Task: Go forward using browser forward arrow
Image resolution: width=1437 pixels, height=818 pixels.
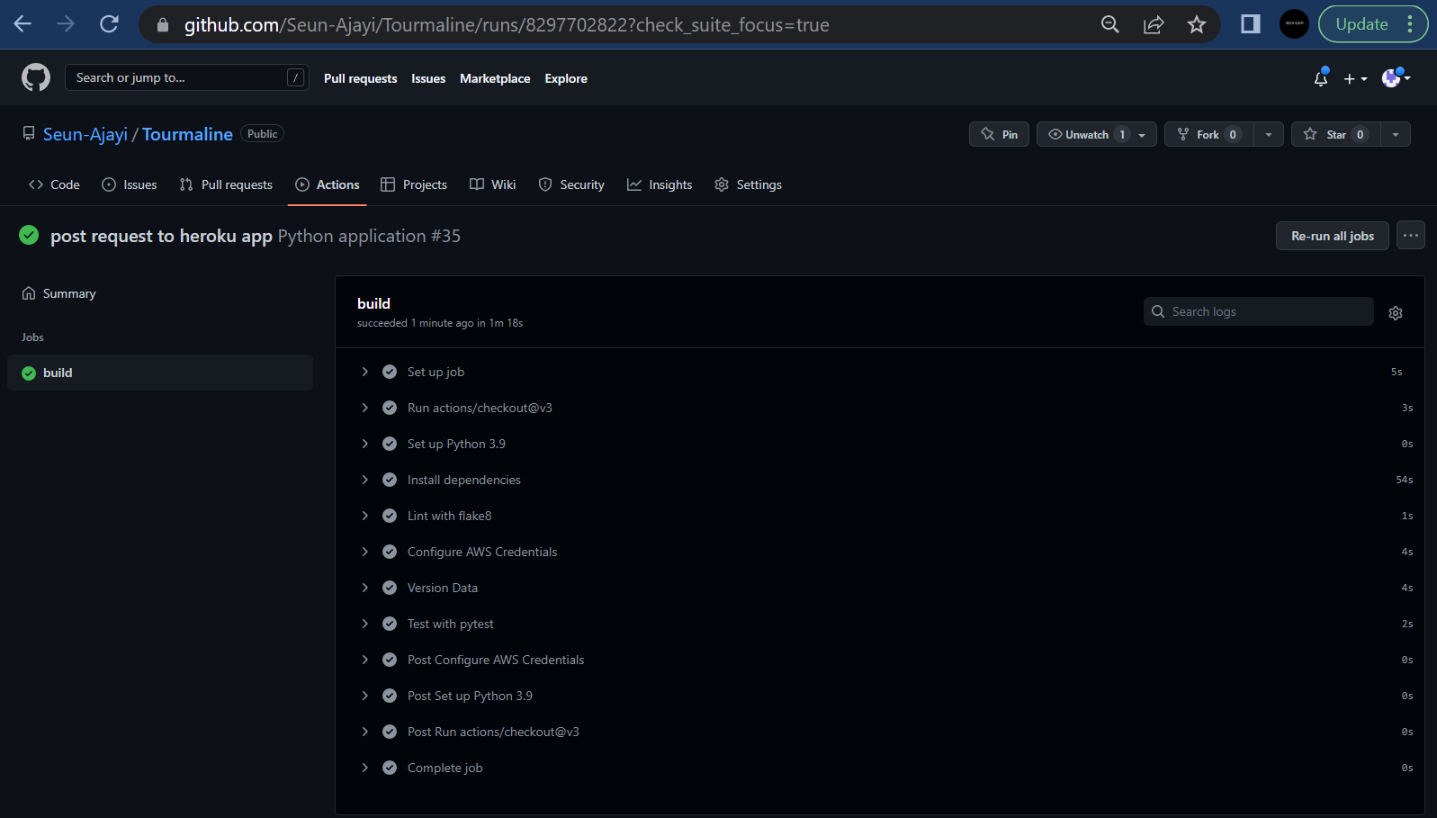Action: [x=66, y=24]
